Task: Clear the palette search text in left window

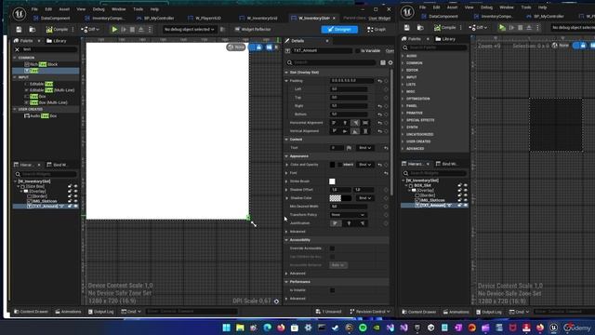Action: [x=17, y=49]
